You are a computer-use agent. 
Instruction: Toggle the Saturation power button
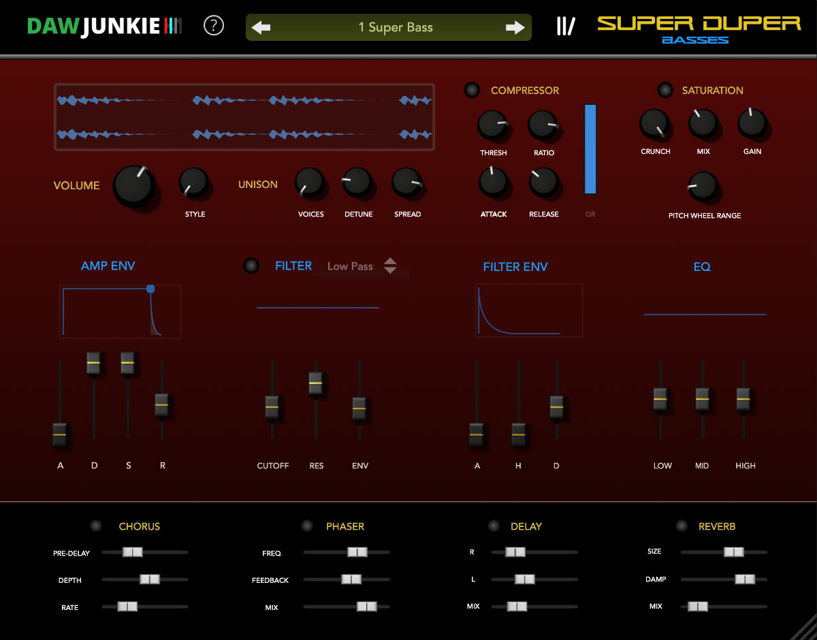(664, 90)
